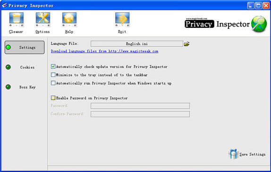Open the Options toolbar icon
Viewport: 271px width, 172px height.
(42, 19)
